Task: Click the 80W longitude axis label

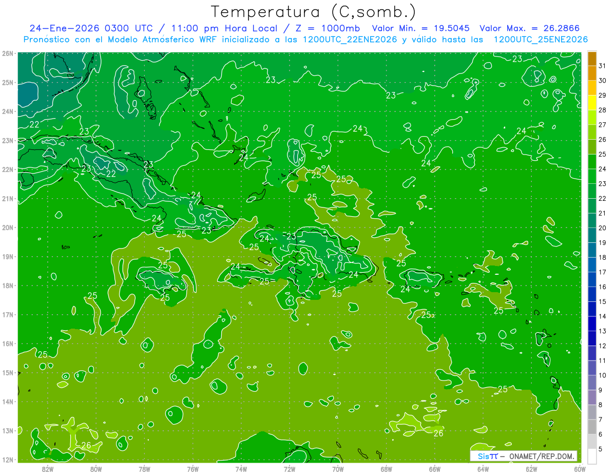Action: tap(96, 468)
